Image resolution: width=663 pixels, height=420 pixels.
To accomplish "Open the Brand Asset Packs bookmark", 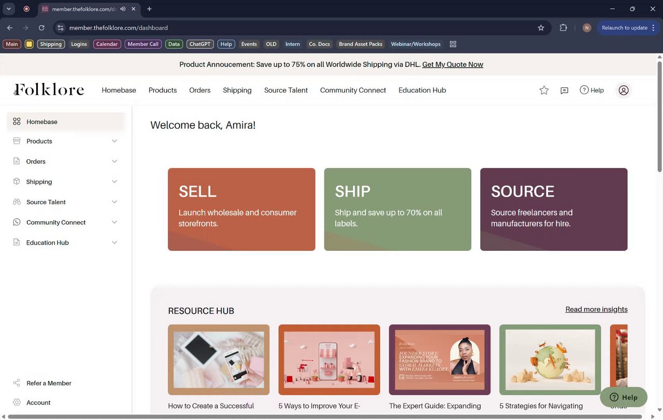I will (361, 44).
